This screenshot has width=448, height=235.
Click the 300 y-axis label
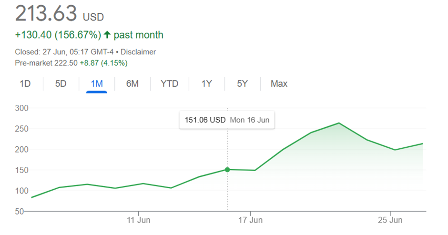click(22, 108)
